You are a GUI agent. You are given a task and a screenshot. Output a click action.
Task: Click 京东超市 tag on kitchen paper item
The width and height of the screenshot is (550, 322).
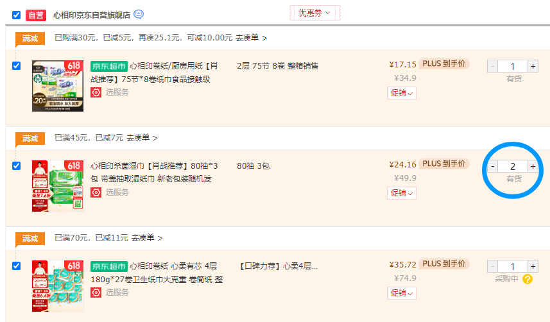108,66
